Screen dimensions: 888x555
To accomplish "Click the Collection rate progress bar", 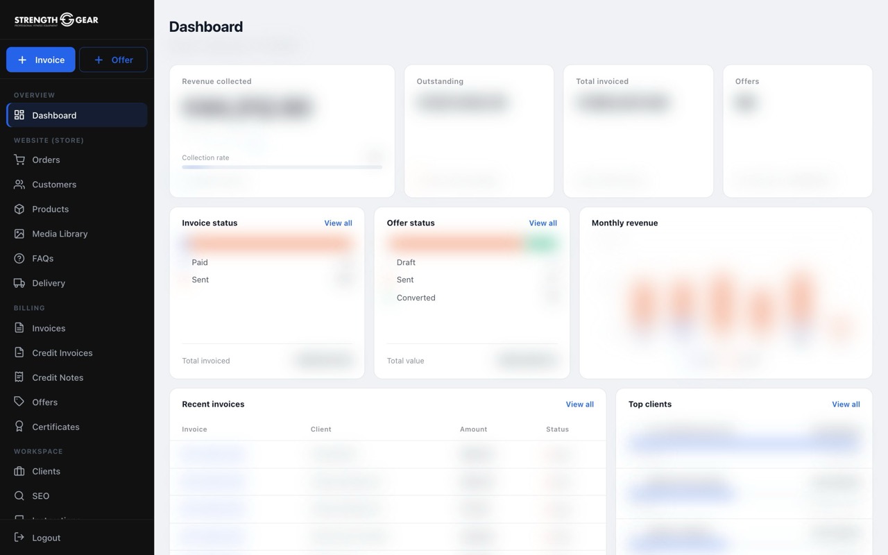I will (282, 167).
